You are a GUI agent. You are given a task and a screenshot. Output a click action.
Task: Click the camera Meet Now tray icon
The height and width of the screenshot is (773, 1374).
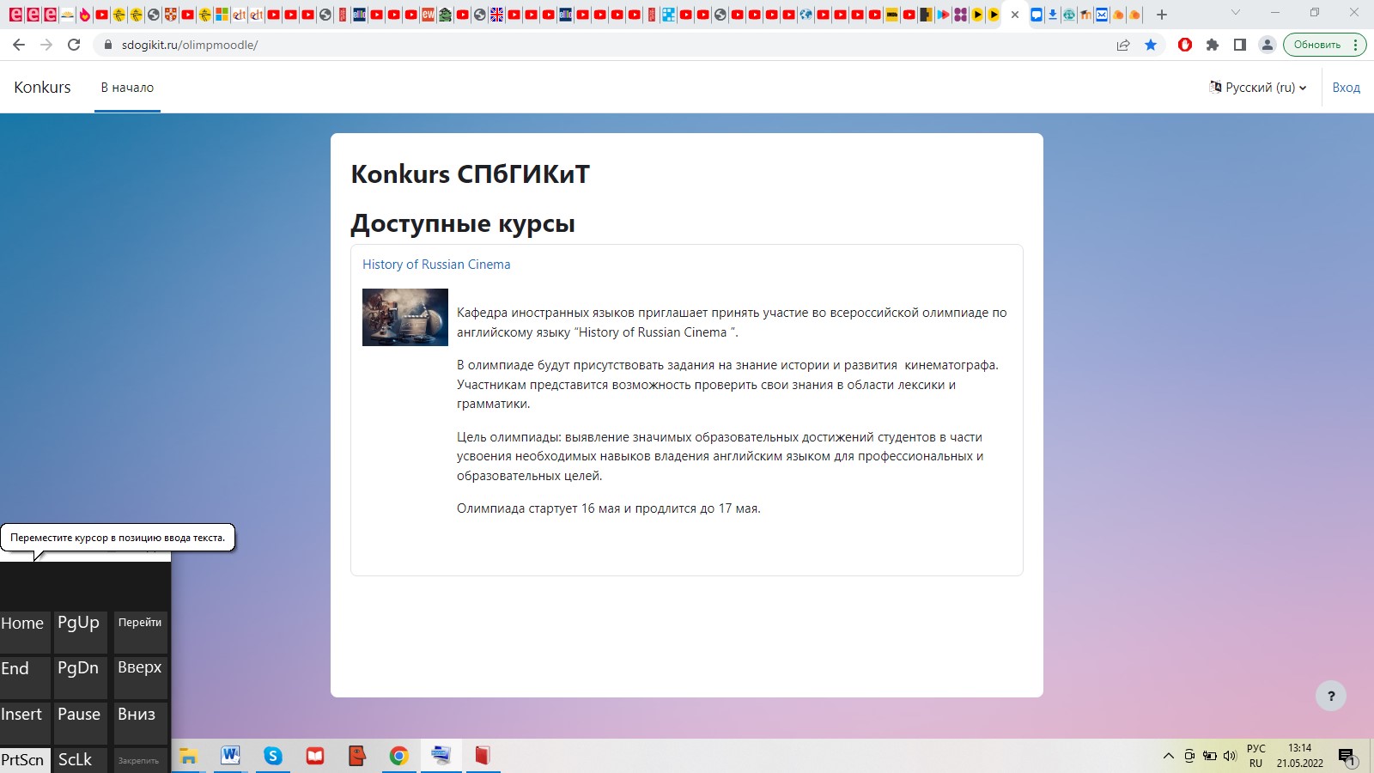(1189, 756)
